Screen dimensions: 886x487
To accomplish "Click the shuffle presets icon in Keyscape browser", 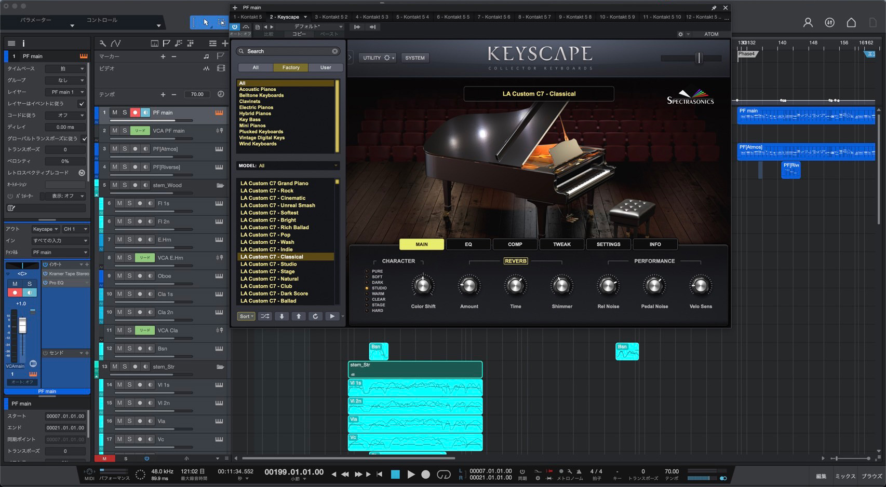I will 265,316.
